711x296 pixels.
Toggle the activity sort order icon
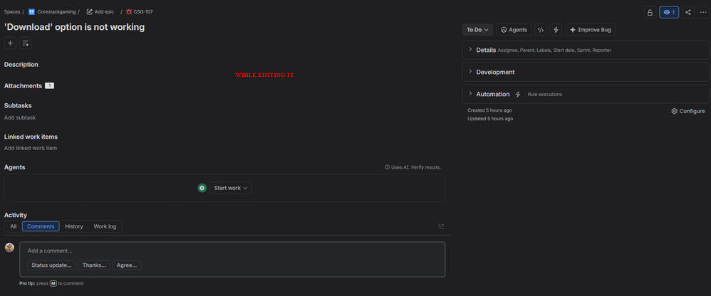click(x=441, y=226)
